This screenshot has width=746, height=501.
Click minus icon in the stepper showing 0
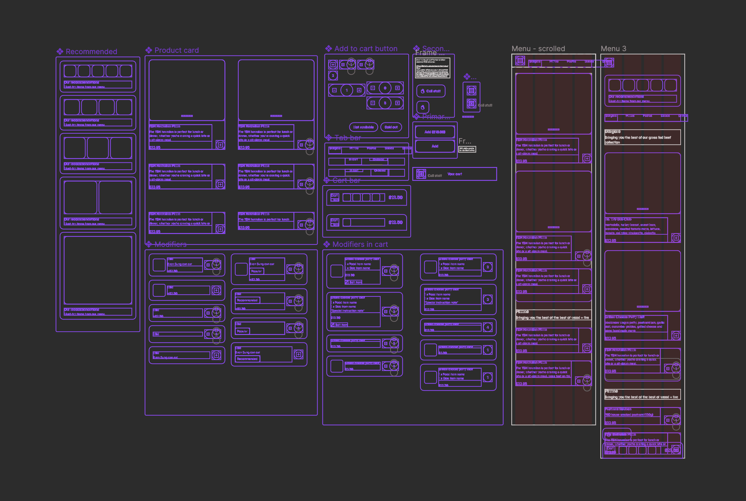373,88
